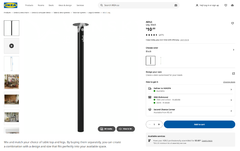
Task: Increase quantity with plus button
Action: pyautogui.click(x=159, y=124)
